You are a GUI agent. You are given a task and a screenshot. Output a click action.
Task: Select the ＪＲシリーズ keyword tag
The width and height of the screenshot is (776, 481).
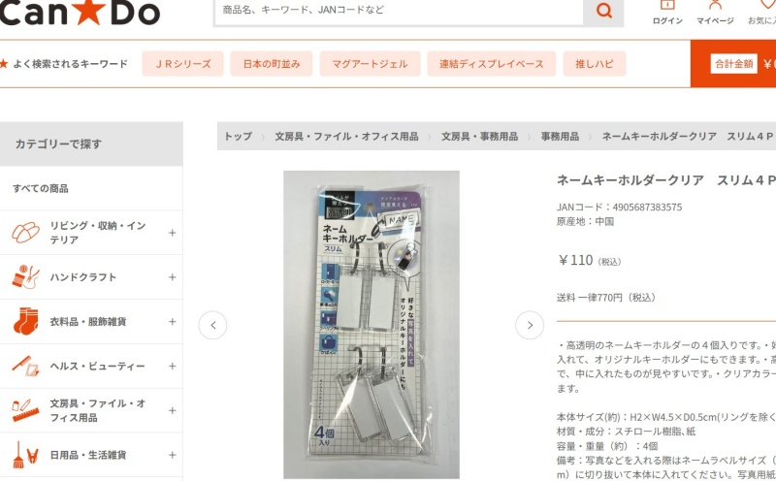[182, 64]
